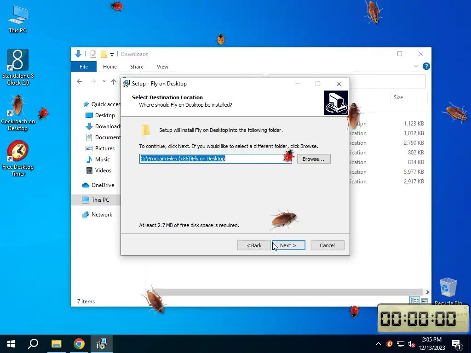471x353 pixels.
Task: Click Browse to choose folder
Action: pyautogui.click(x=314, y=159)
